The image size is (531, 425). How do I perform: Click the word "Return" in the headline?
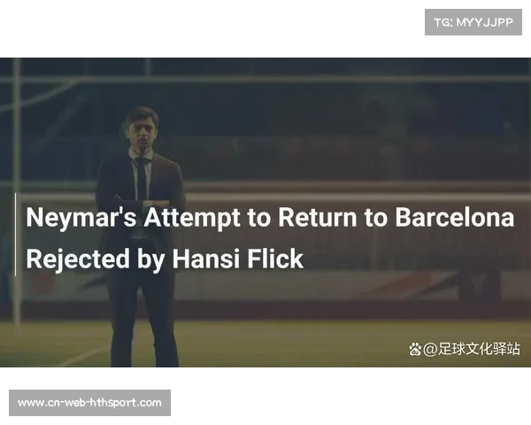(318, 217)
